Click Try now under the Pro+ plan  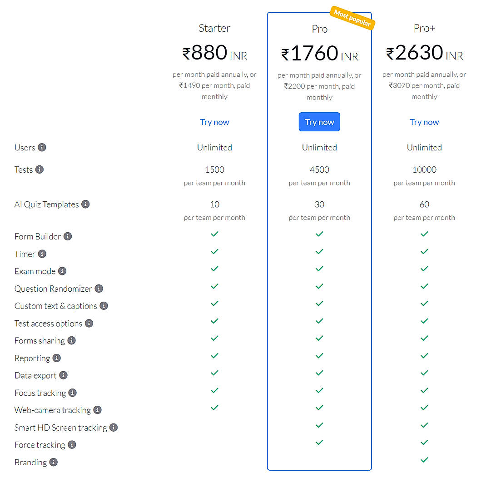424,122
